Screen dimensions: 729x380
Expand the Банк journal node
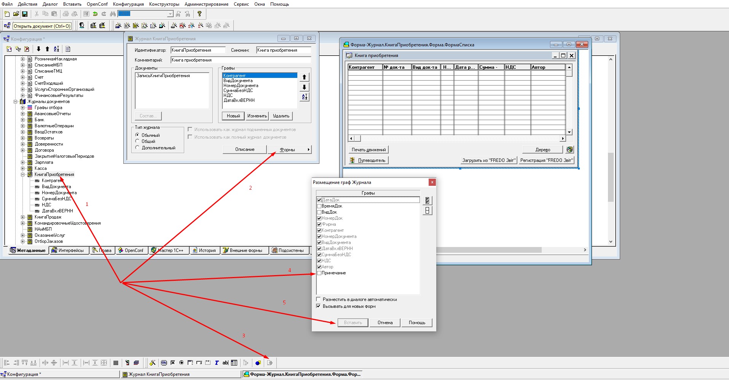tap(22, 120)
